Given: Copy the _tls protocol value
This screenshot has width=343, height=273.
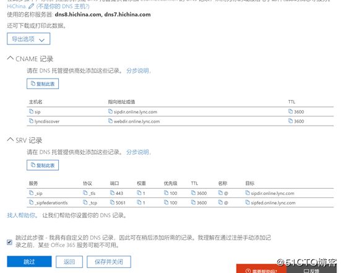Looking at the screenshot, I should click(85, 193).
